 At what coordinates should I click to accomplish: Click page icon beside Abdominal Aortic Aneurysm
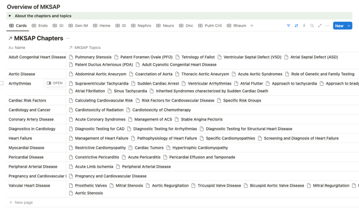click(71, 74)
